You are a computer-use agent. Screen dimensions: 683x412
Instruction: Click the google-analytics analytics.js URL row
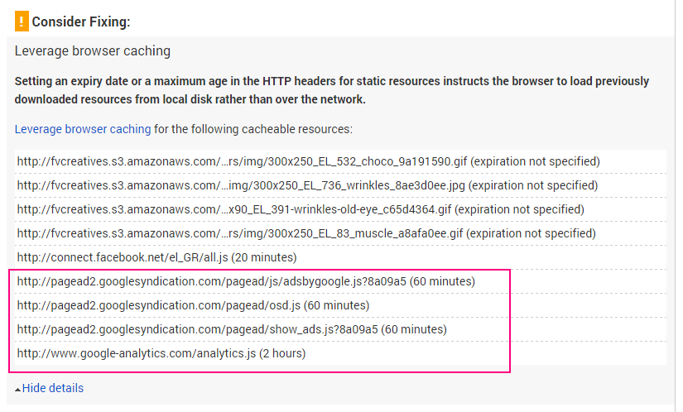340,352
